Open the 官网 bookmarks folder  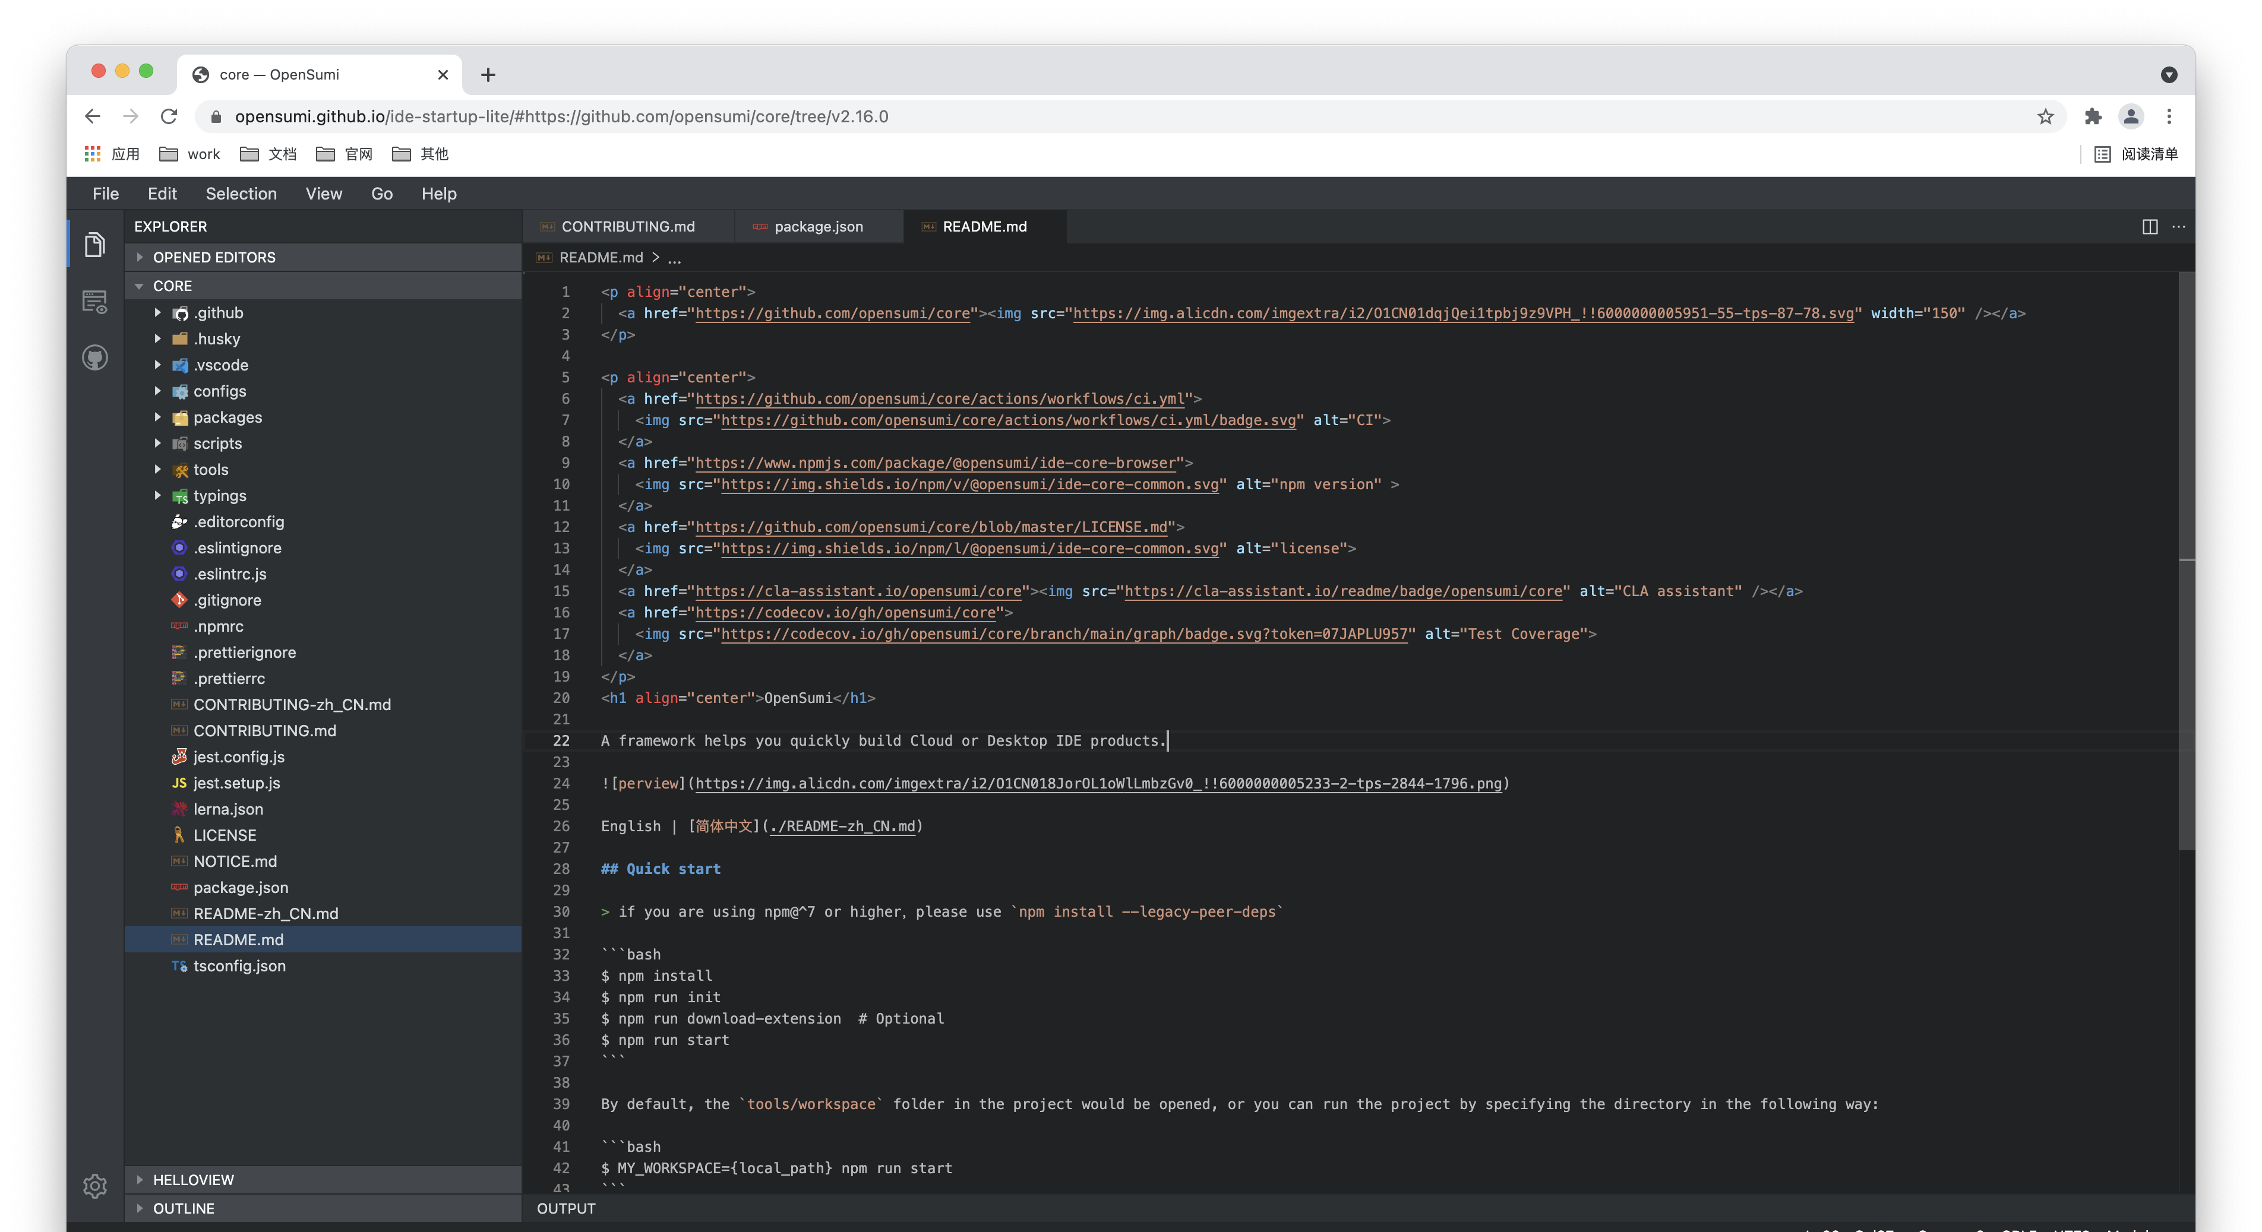coord(344,154)
